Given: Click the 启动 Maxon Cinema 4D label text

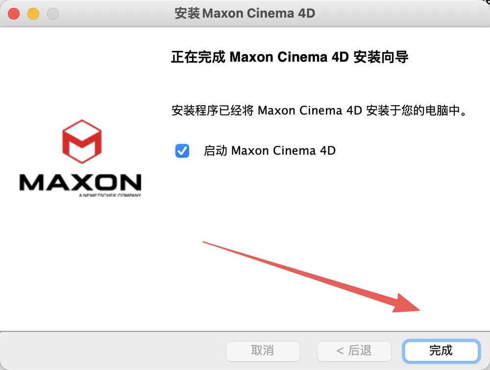Looking at the screenshot, I should pos(269,151).
